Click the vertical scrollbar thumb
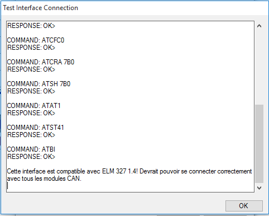 (259, 144)
